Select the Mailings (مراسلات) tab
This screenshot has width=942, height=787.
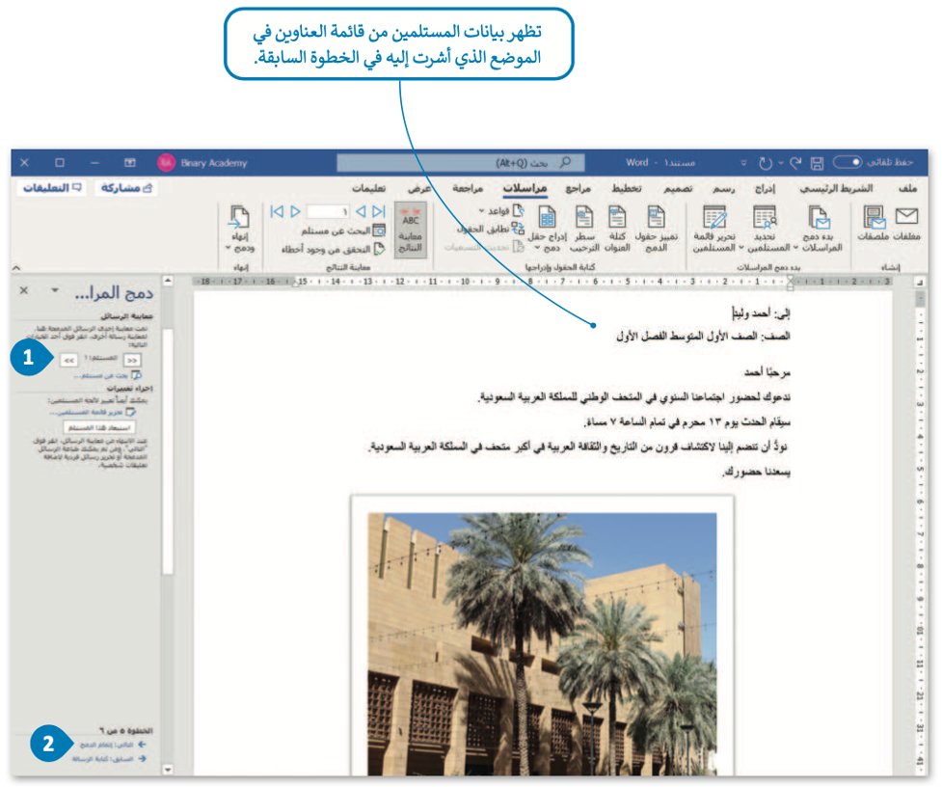[x=525, y=188]
